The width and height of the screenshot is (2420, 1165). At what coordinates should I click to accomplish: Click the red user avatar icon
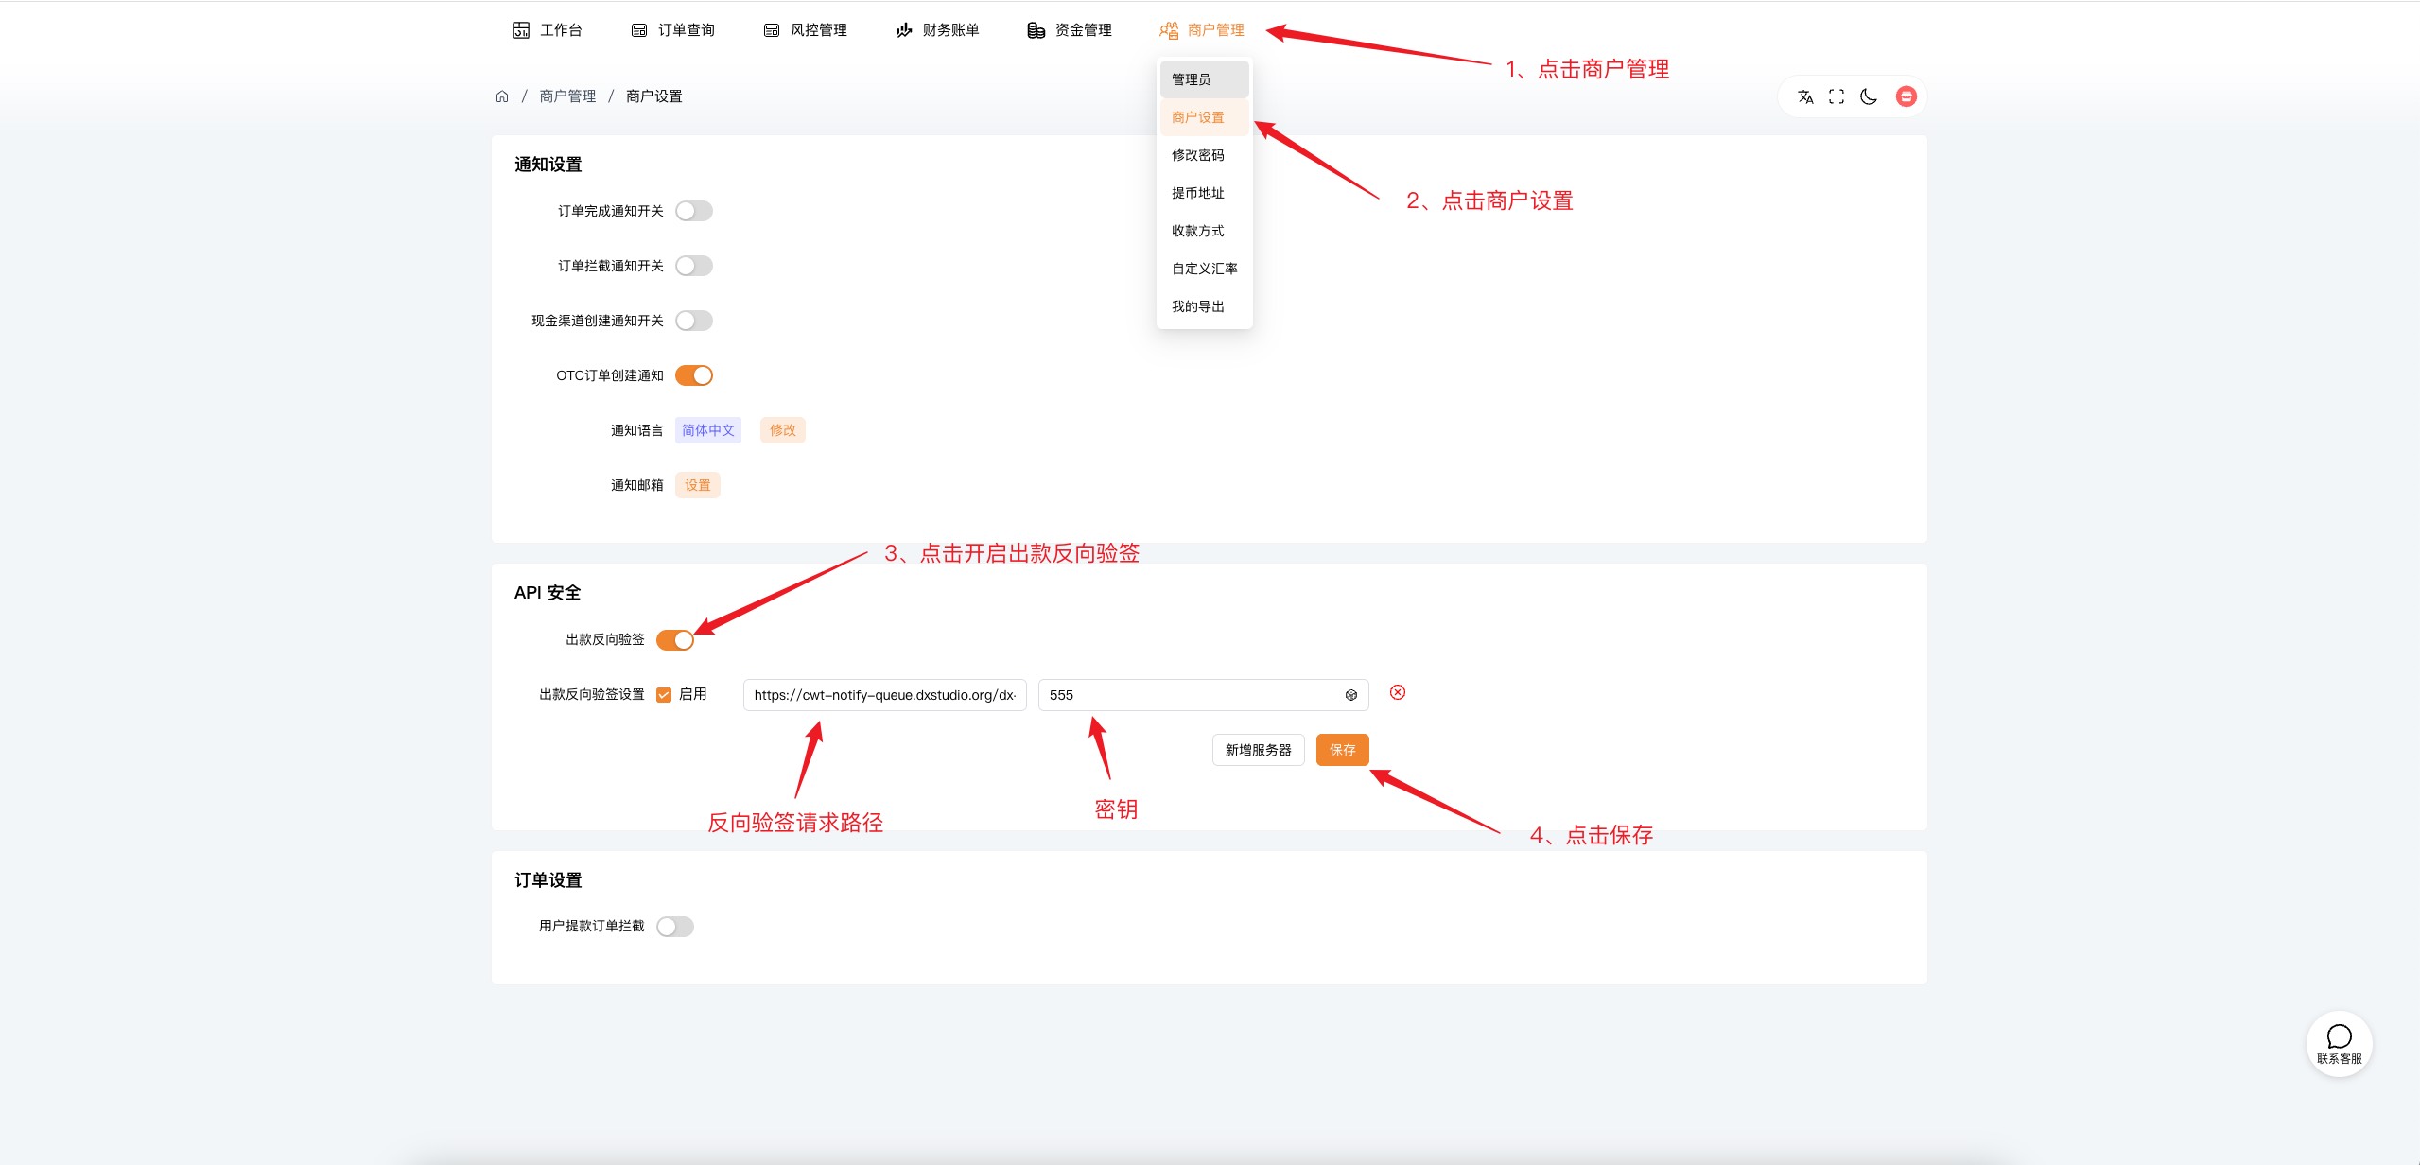[x=1906, y=96]
